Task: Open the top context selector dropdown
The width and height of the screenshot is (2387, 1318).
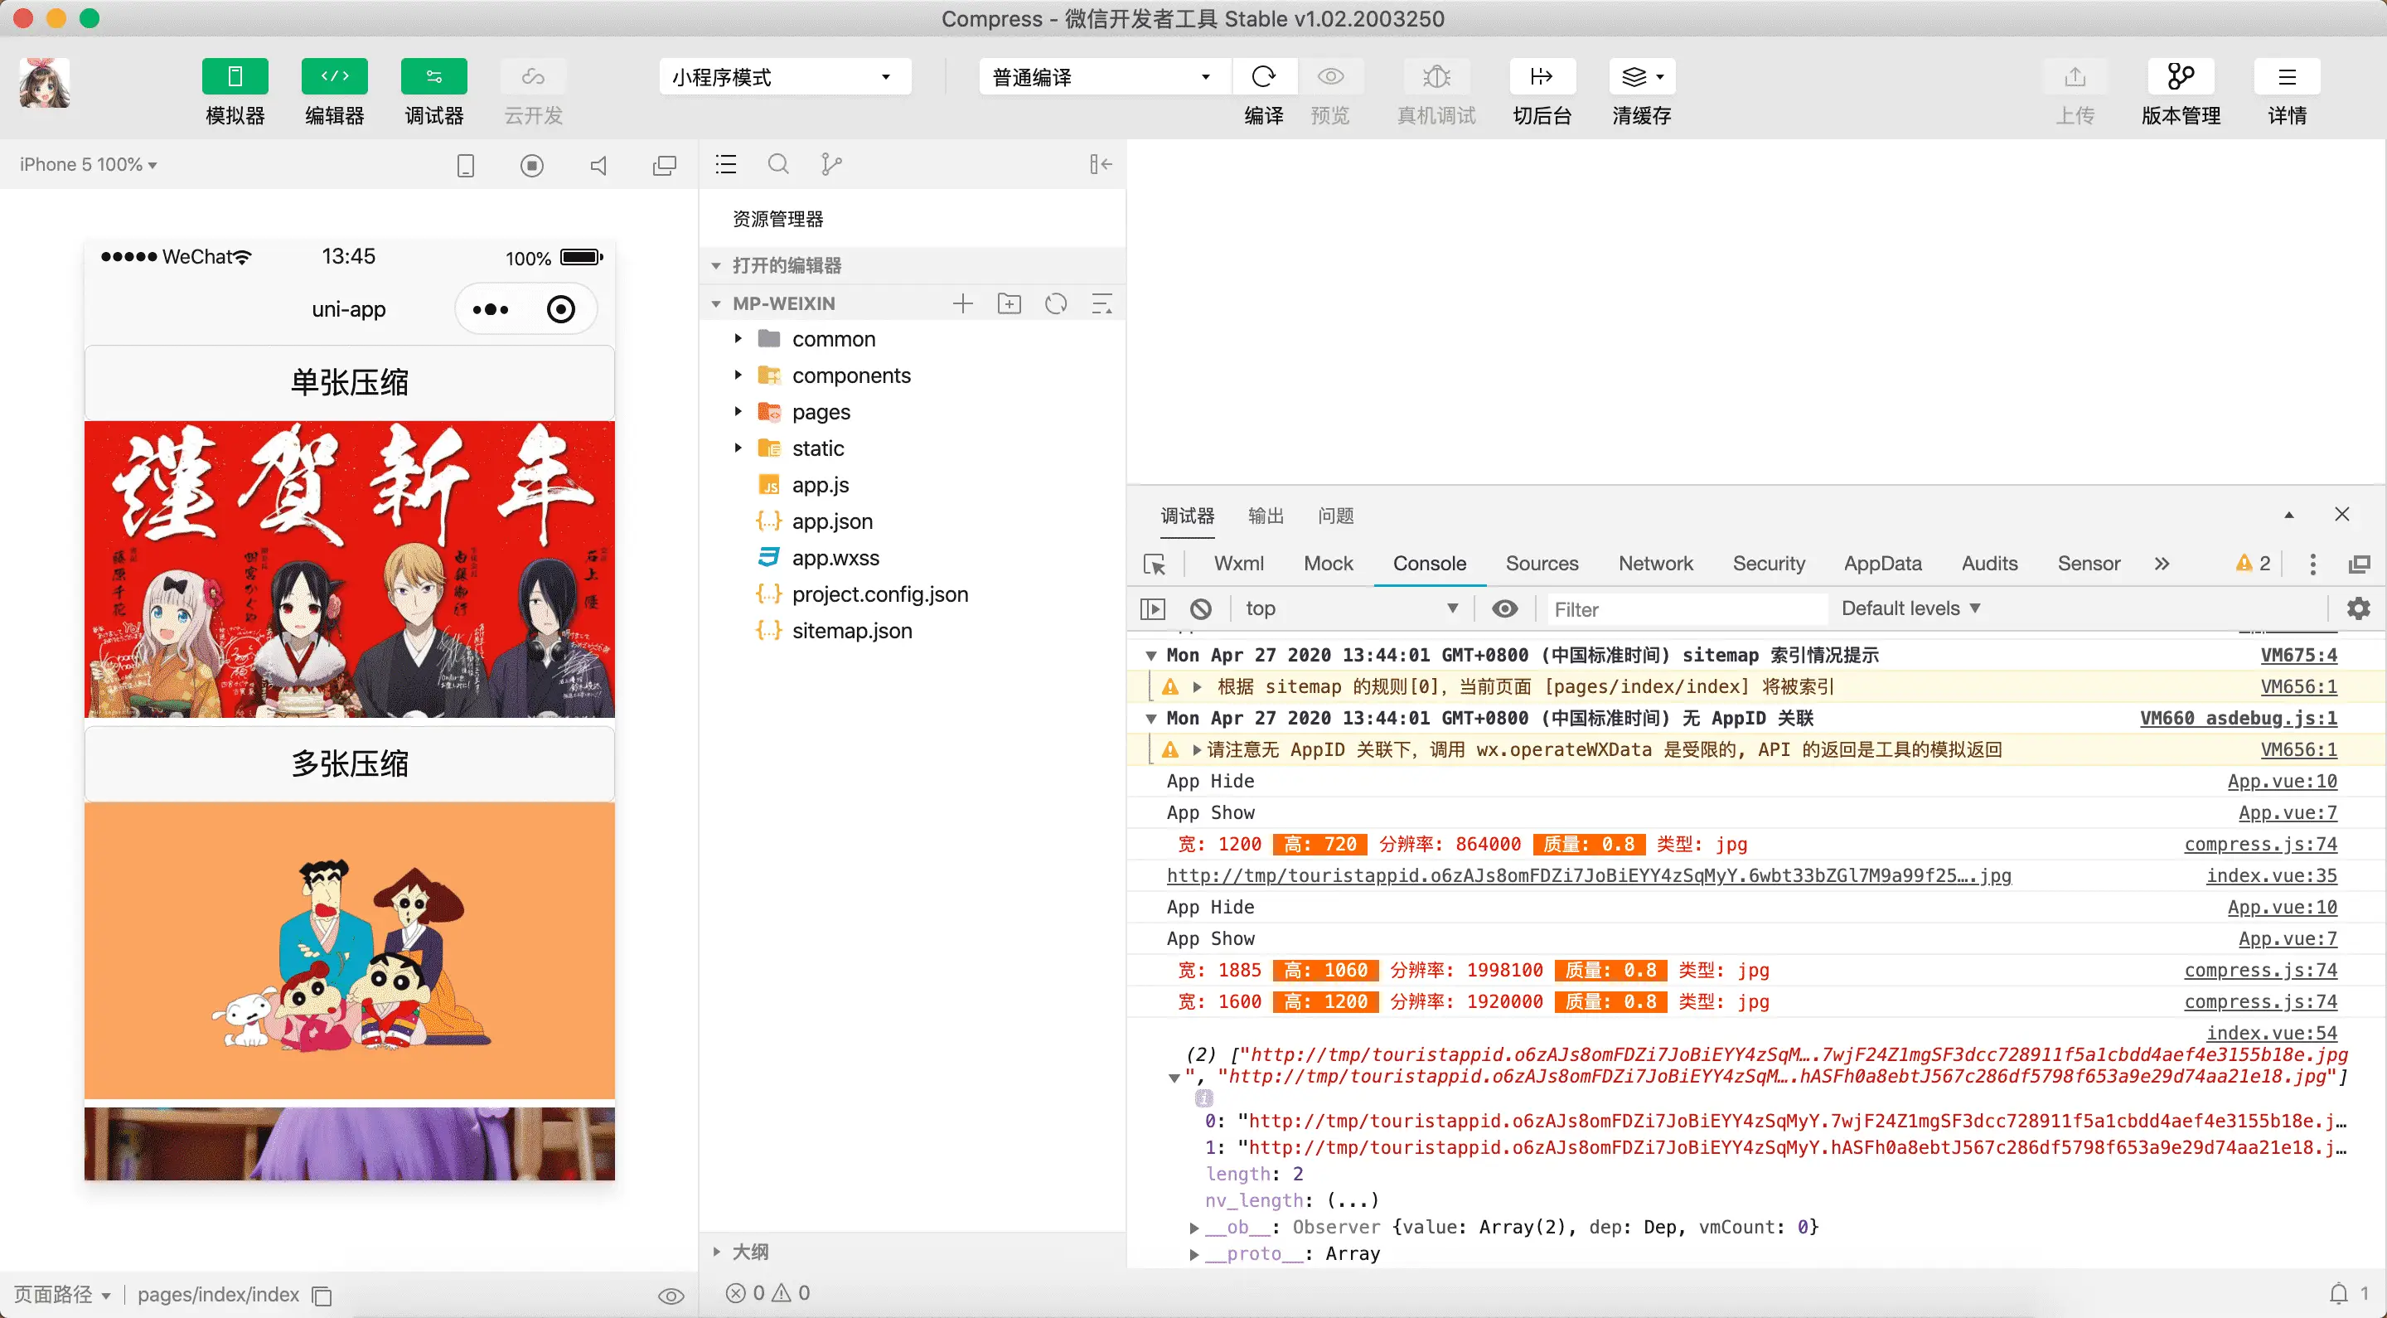Action: click(x=1352, y=609)
